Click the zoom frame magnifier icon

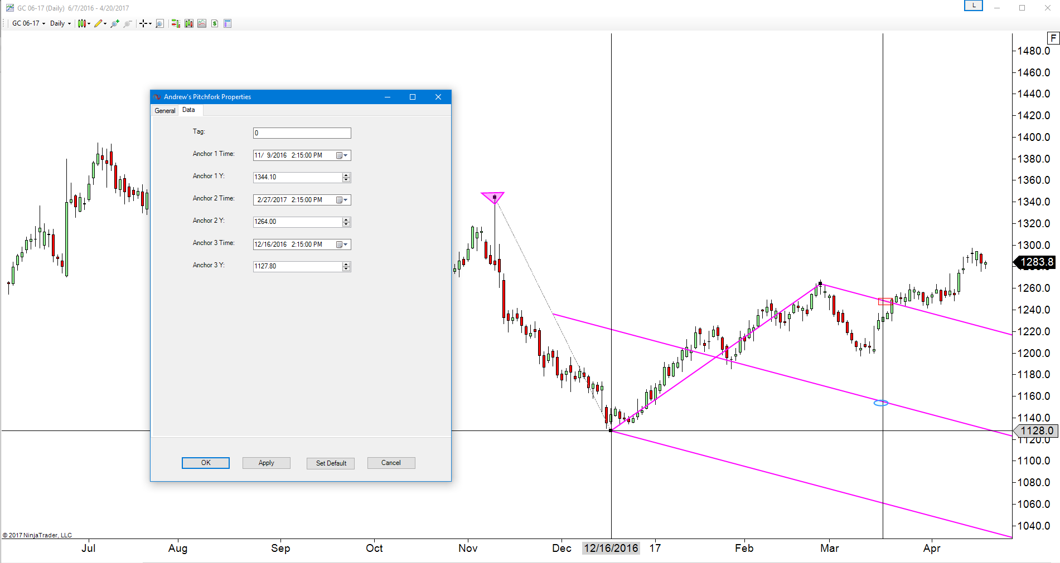click(159, 23)
